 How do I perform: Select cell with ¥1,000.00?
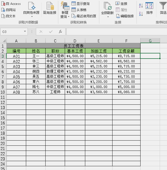tap(99, 87)
